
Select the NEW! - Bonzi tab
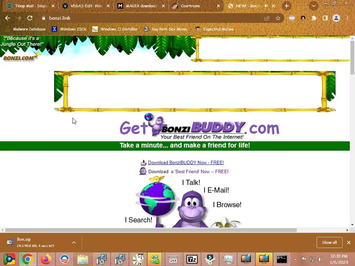[x=247, y=6]
